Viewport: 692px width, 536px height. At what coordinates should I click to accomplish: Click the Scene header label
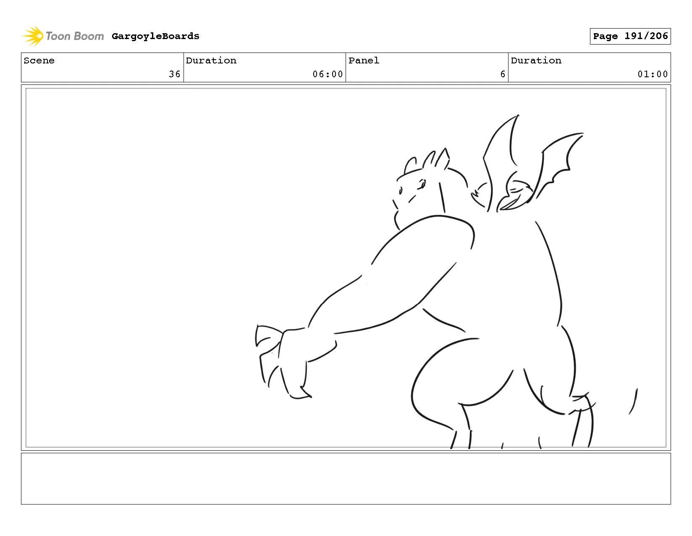pyautogui.click(x=39, y=60)
